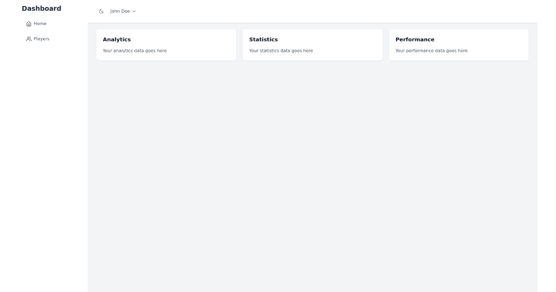
Task: Go to the Home menu item
Action: 37,24
